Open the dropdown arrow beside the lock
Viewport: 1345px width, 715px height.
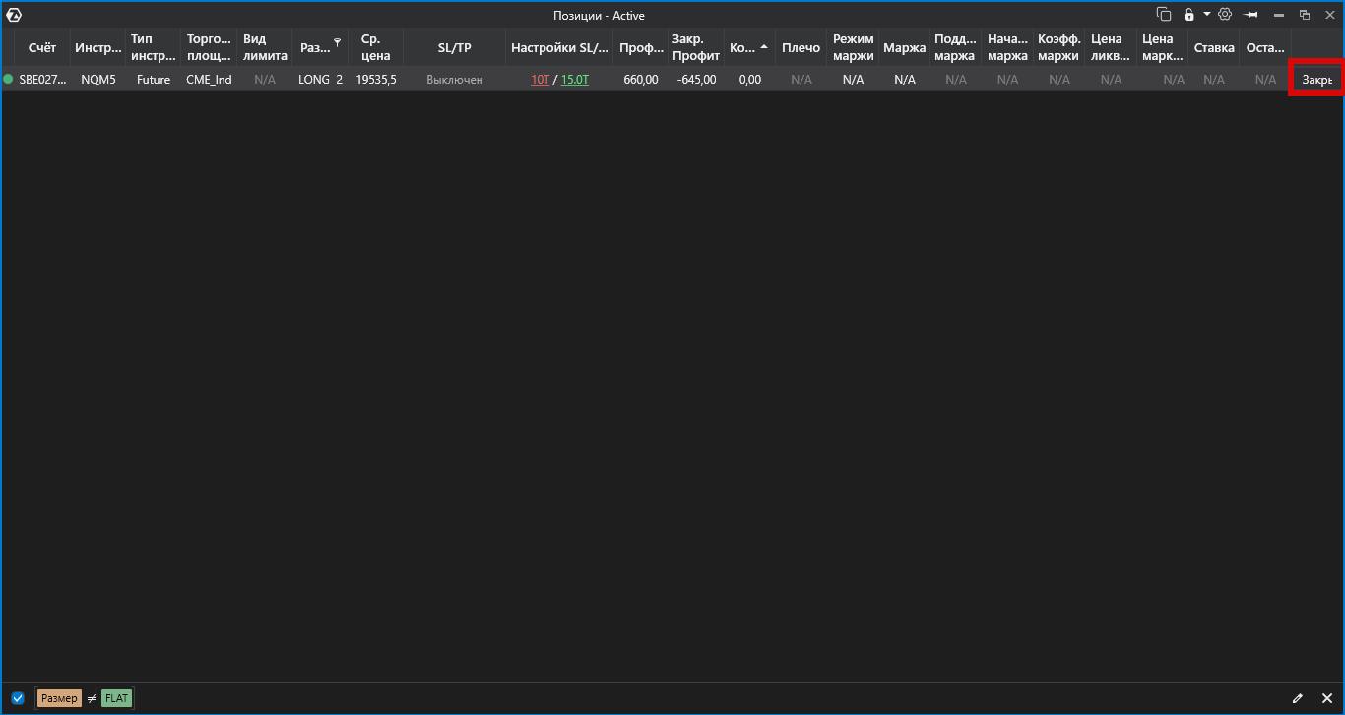click(1206, 15)
